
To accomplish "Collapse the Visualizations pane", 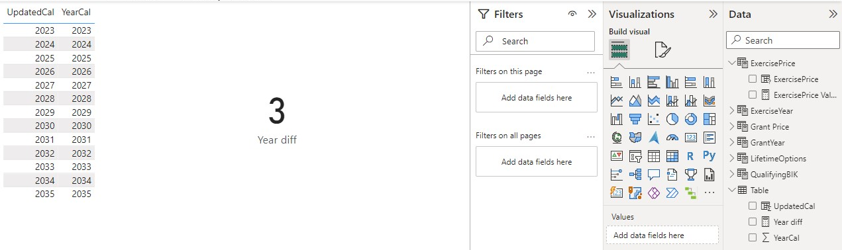I will 713,14.
